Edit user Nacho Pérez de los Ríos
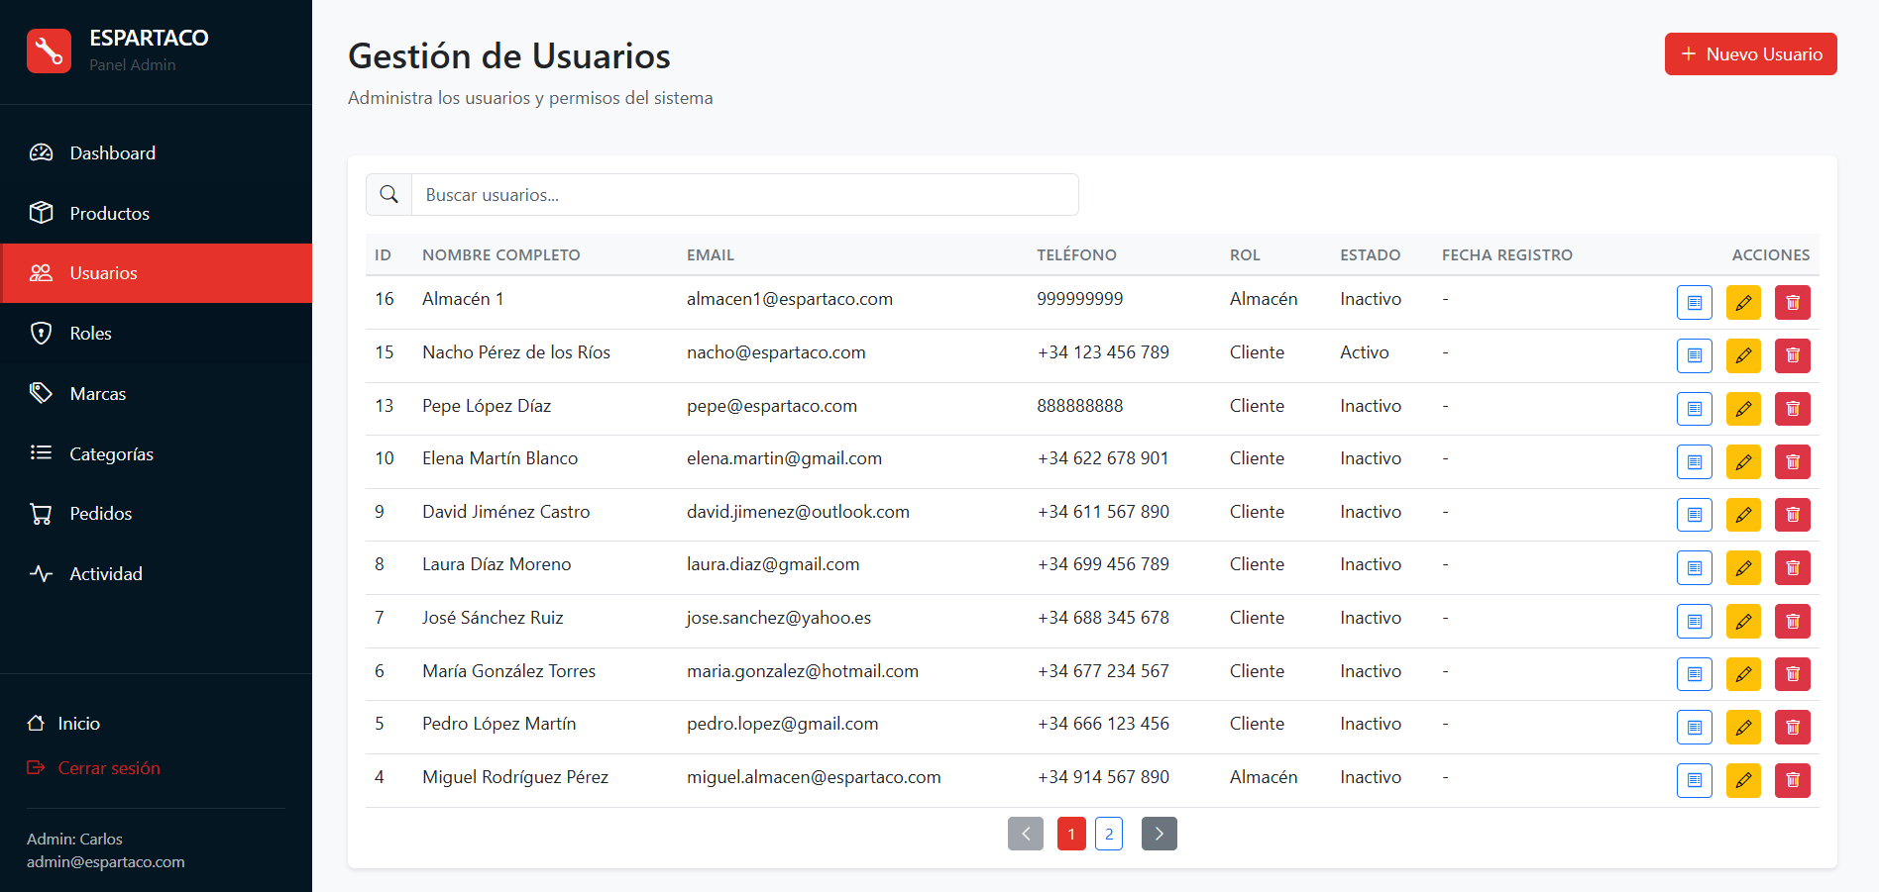1879x892 pixels. click(x=1743, y=355)
